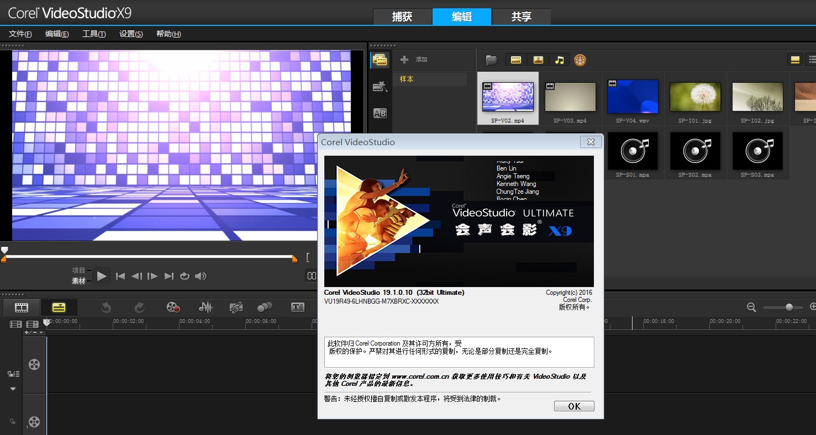Open the 帮助(H) menu
Screen dimensions: 816x435
point(169,34)
